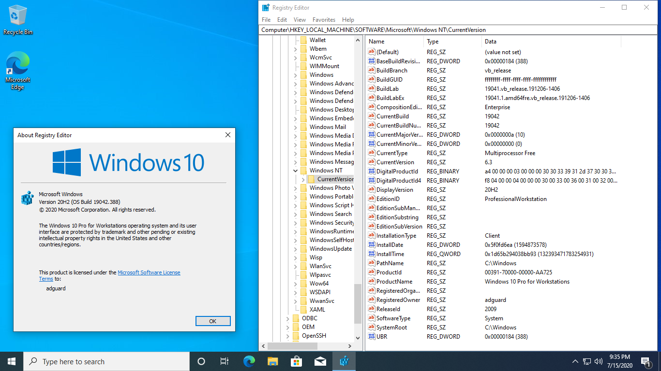
Task: Sort by the Type column header
Action: pyautogui.click(x=452, y=42)
